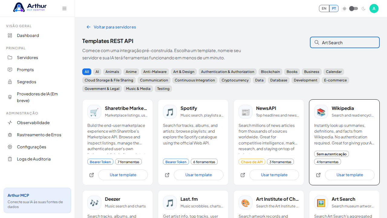Click the Prompts chat icon
The image size is (387, 218).
coord(10,70)
